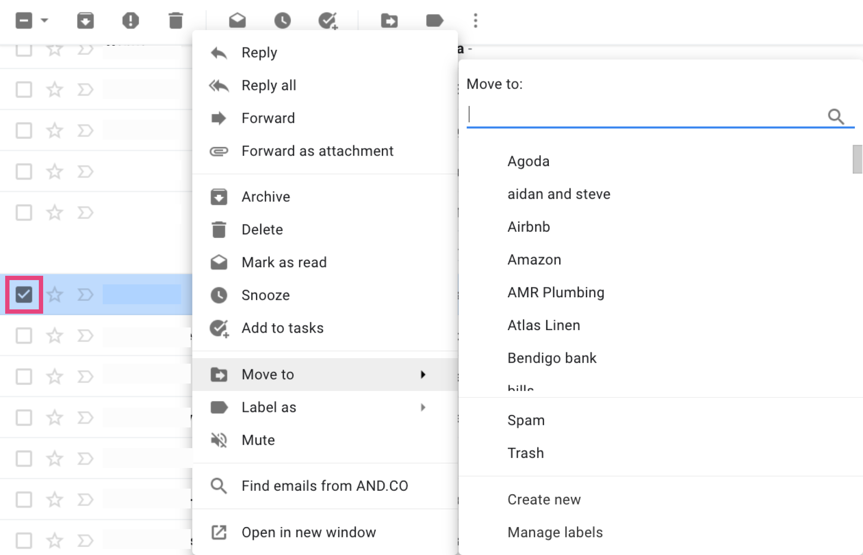This screenshot has height=555, width=863.
Task: Click the double-arrow Reply all icon
Action: coord(219,86)
